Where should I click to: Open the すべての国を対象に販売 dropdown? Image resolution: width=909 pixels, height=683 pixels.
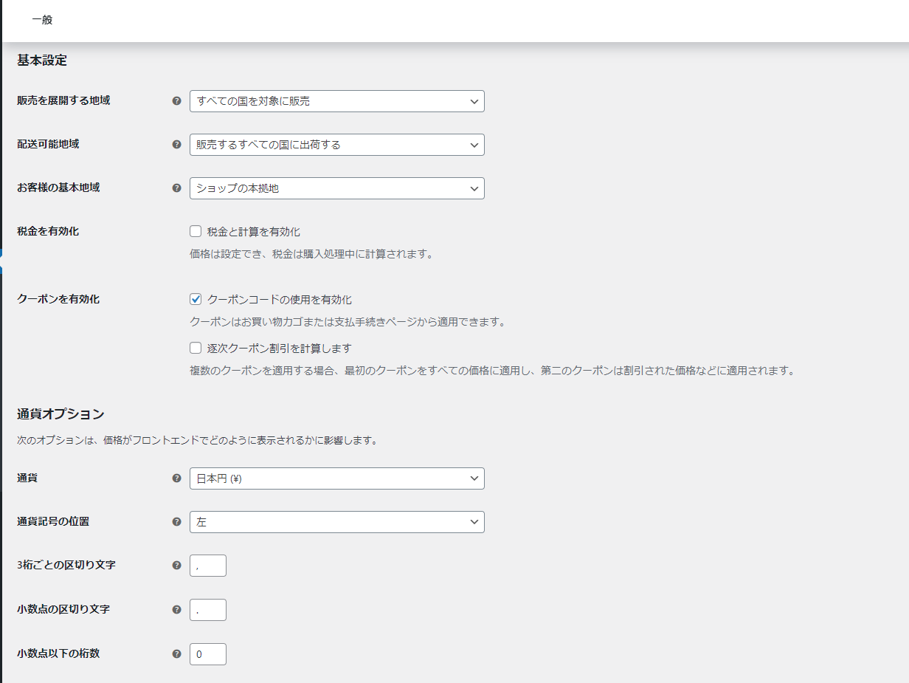pos(337,101)
